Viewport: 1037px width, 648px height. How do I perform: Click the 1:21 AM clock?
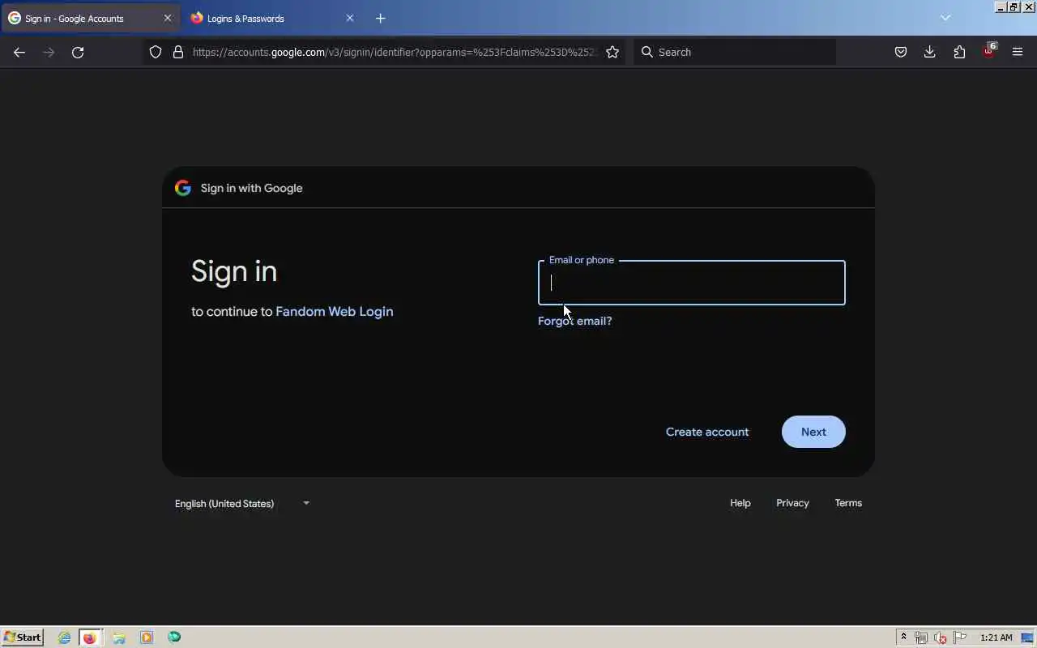996,637
